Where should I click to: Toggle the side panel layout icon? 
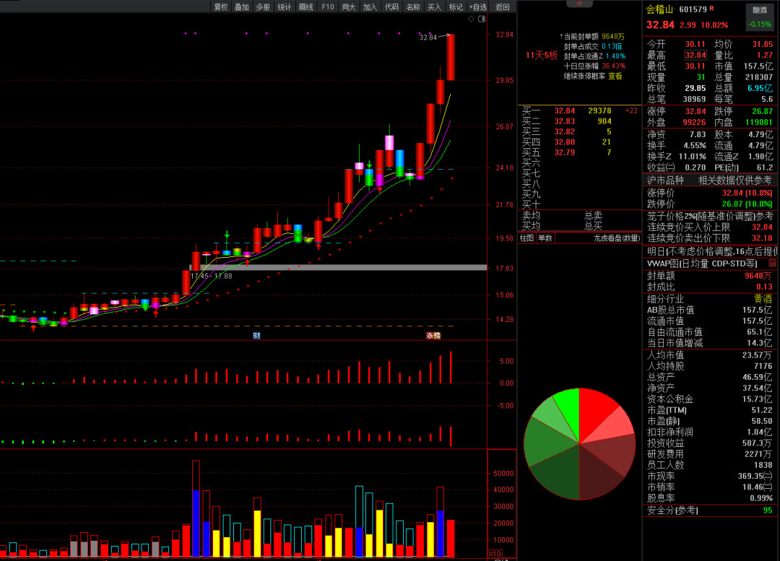tap(482, 19)
